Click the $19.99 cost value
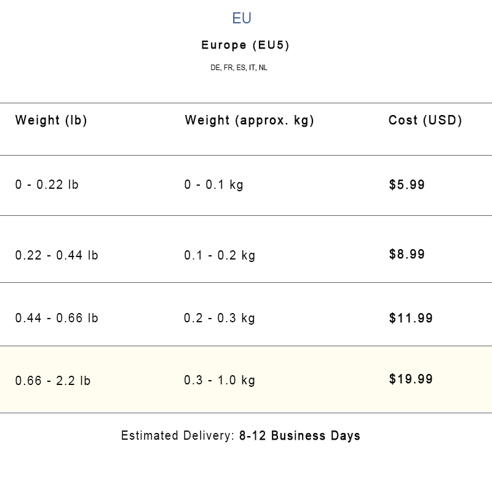492x492 pixels. [411, 379]
